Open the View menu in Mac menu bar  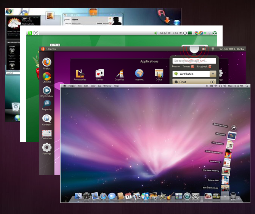coord(93,86)
